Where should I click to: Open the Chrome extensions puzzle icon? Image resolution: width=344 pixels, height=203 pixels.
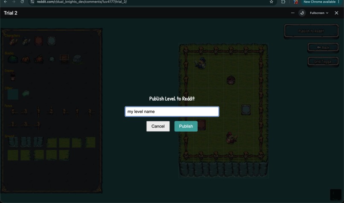pyautogui.click(x=283, y=2)
